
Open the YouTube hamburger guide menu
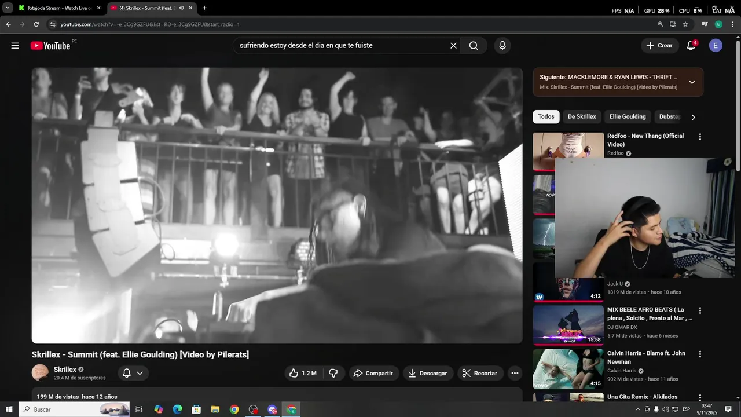[15, 46]
